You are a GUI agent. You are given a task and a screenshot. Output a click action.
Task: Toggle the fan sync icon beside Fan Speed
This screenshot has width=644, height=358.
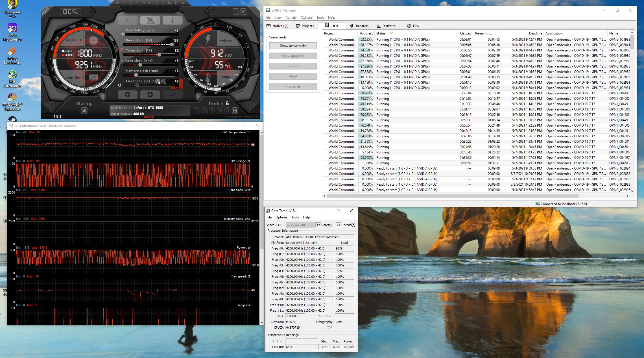coord(152,81)
